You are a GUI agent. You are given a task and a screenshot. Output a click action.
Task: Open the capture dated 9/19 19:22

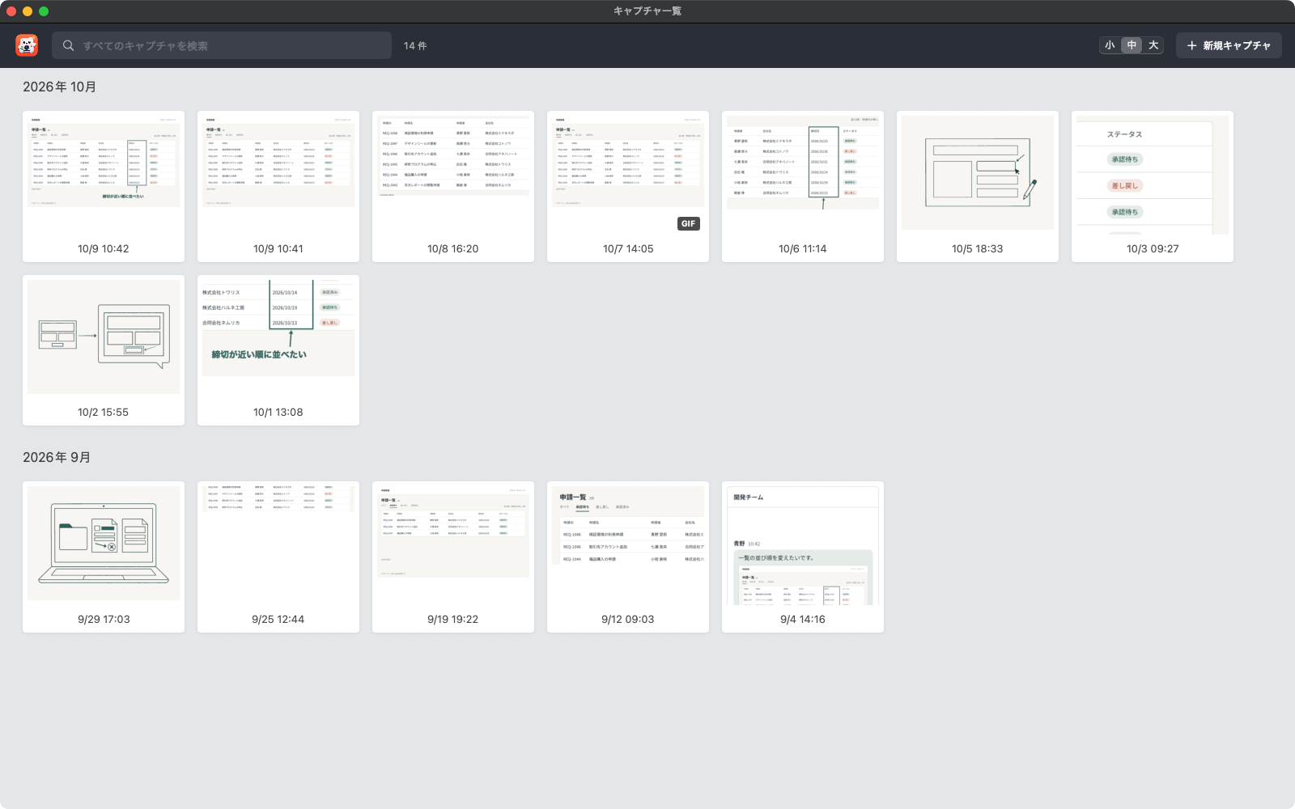click(x=453, y=557)
